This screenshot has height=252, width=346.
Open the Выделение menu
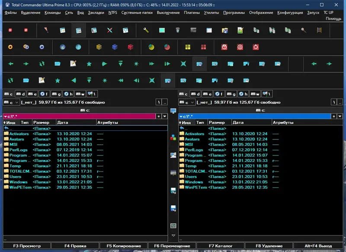point(31,13)
